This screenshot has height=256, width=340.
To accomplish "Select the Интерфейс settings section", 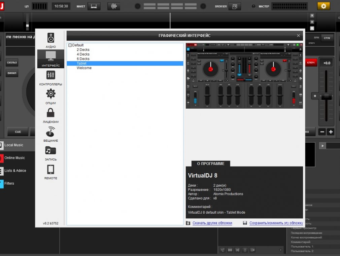I will tap(51, 59).
